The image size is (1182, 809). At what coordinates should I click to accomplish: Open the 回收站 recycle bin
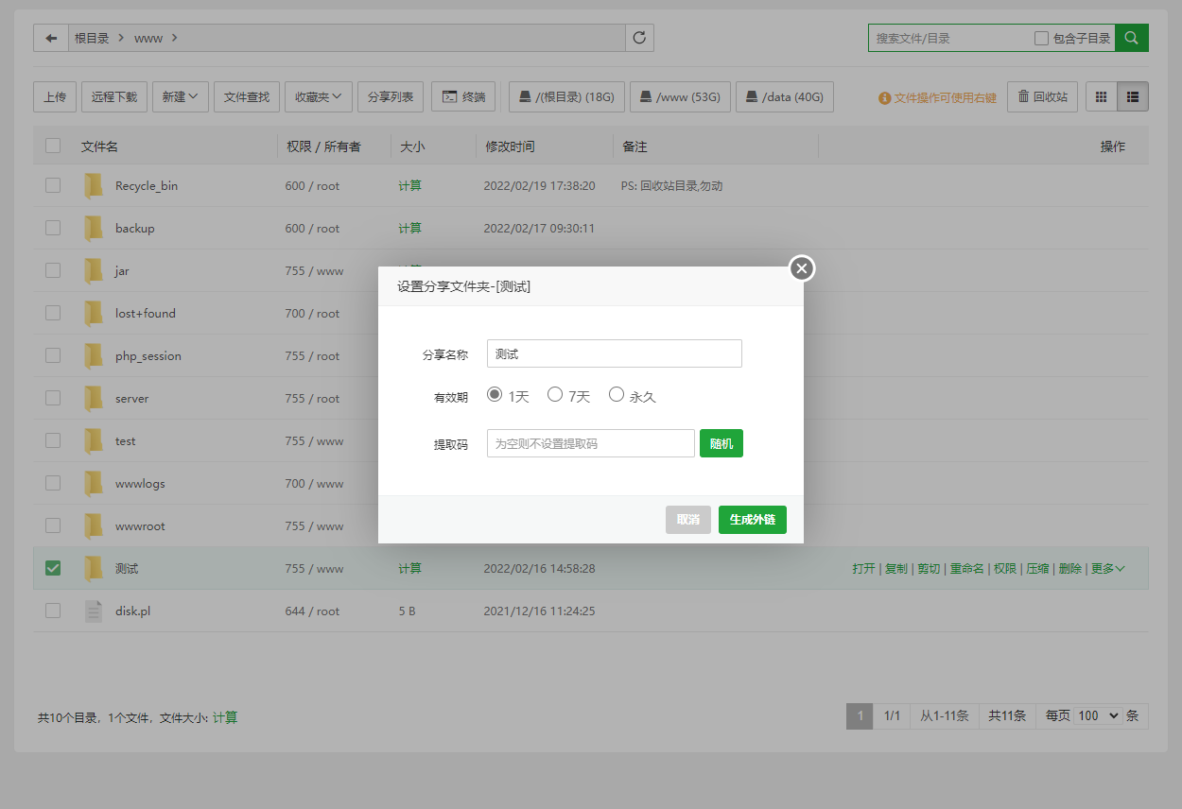tap(1042, 96)
